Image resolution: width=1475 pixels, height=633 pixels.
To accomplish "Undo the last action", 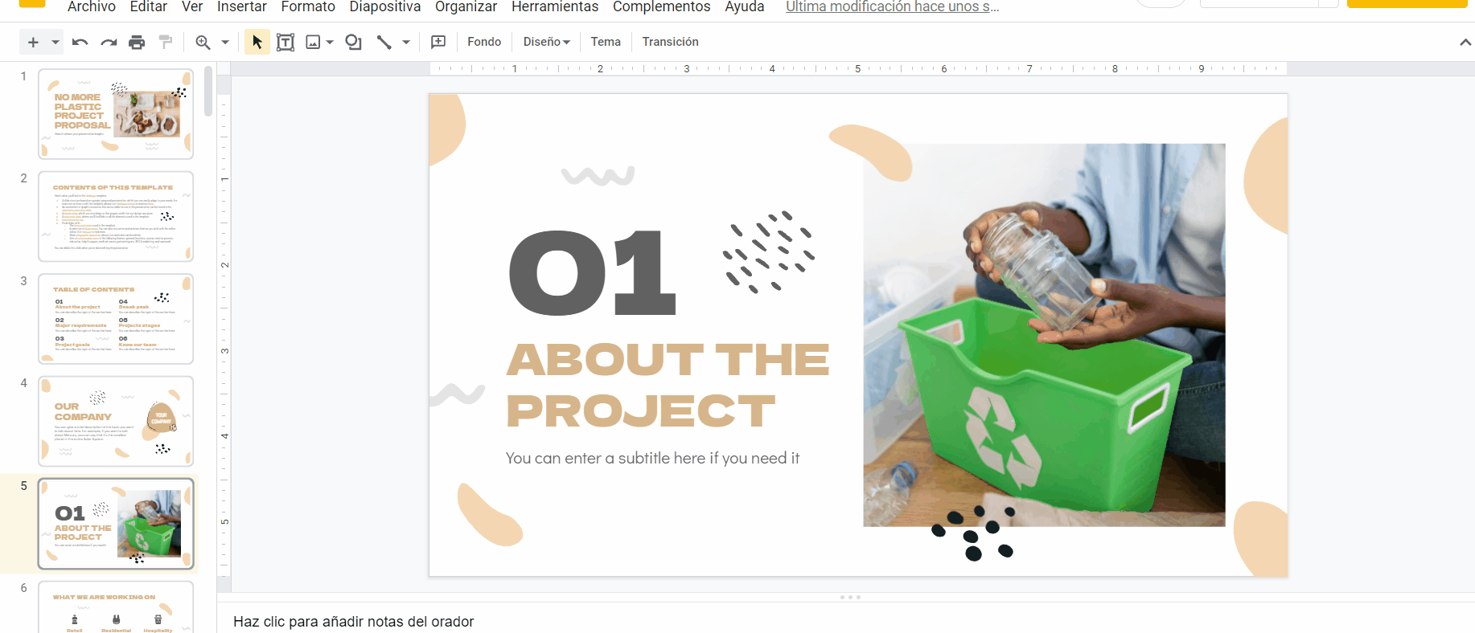I will [x=80, y=42].
